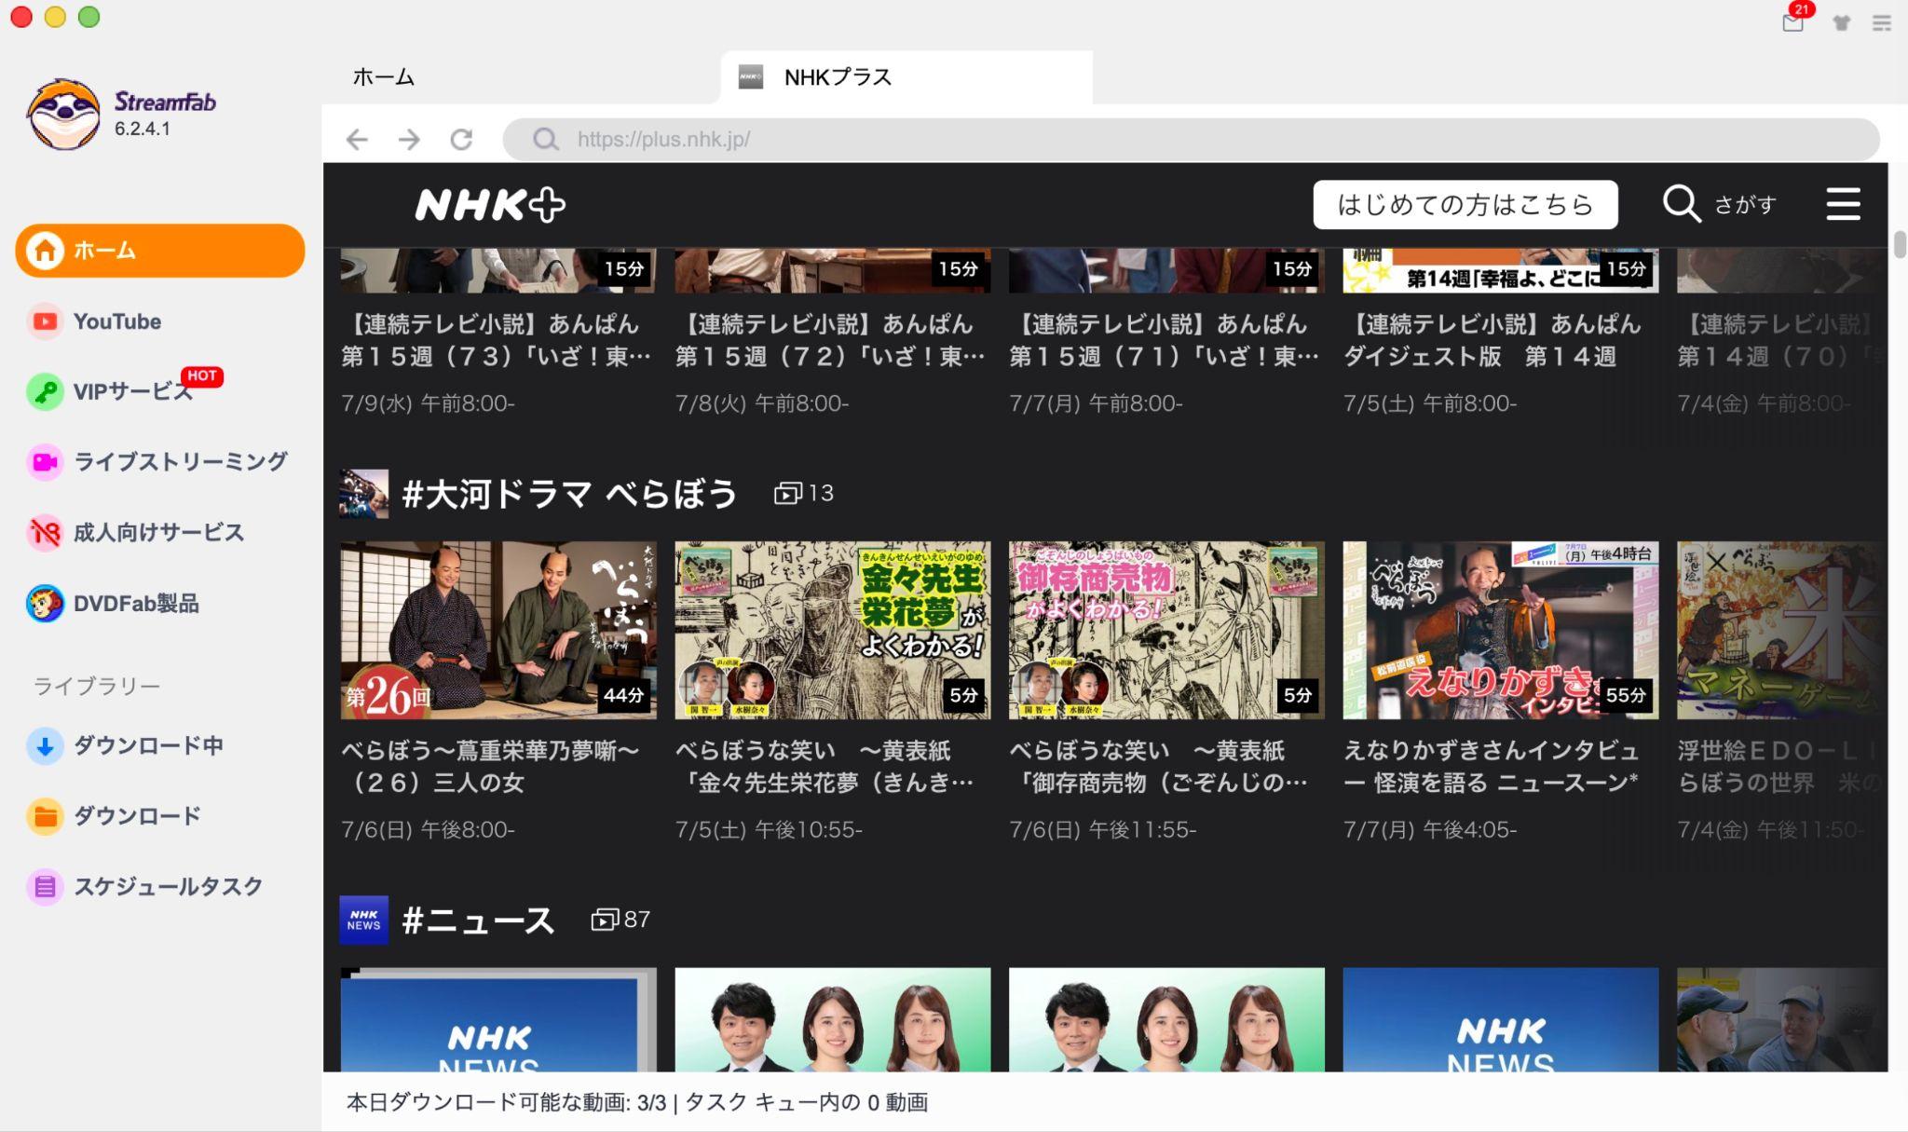This screenshot has height=1132, width=1908.
Task: Go back with the back arrow
Action: tap(357, 140)
